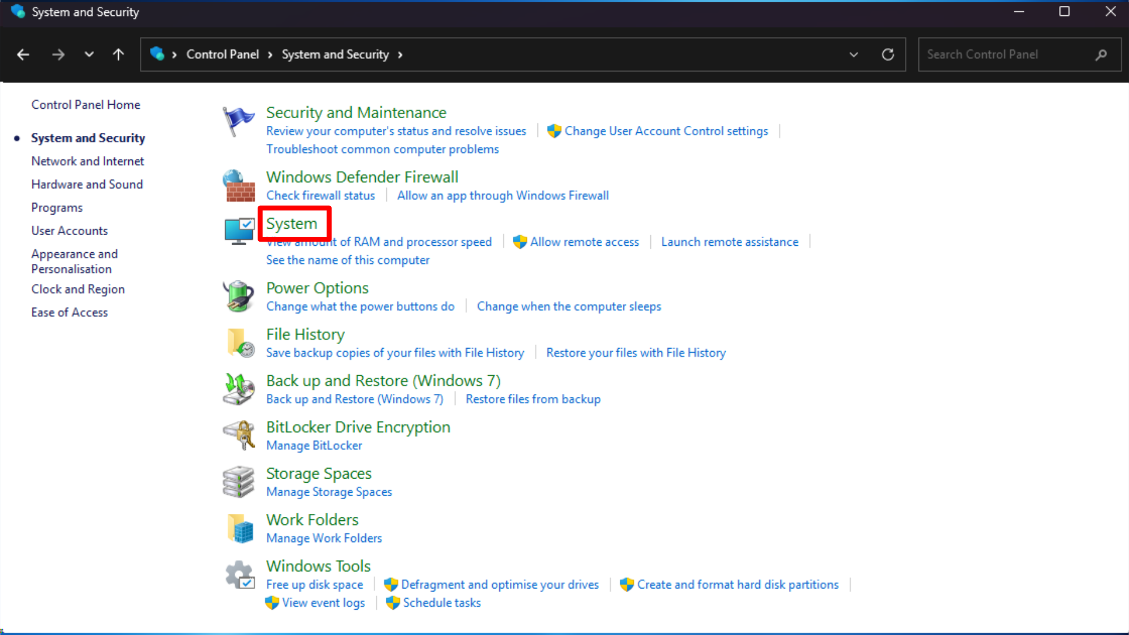Click the BitLocker Drive Encryption key icon
1129x635 pixels.
coord(238,436)
